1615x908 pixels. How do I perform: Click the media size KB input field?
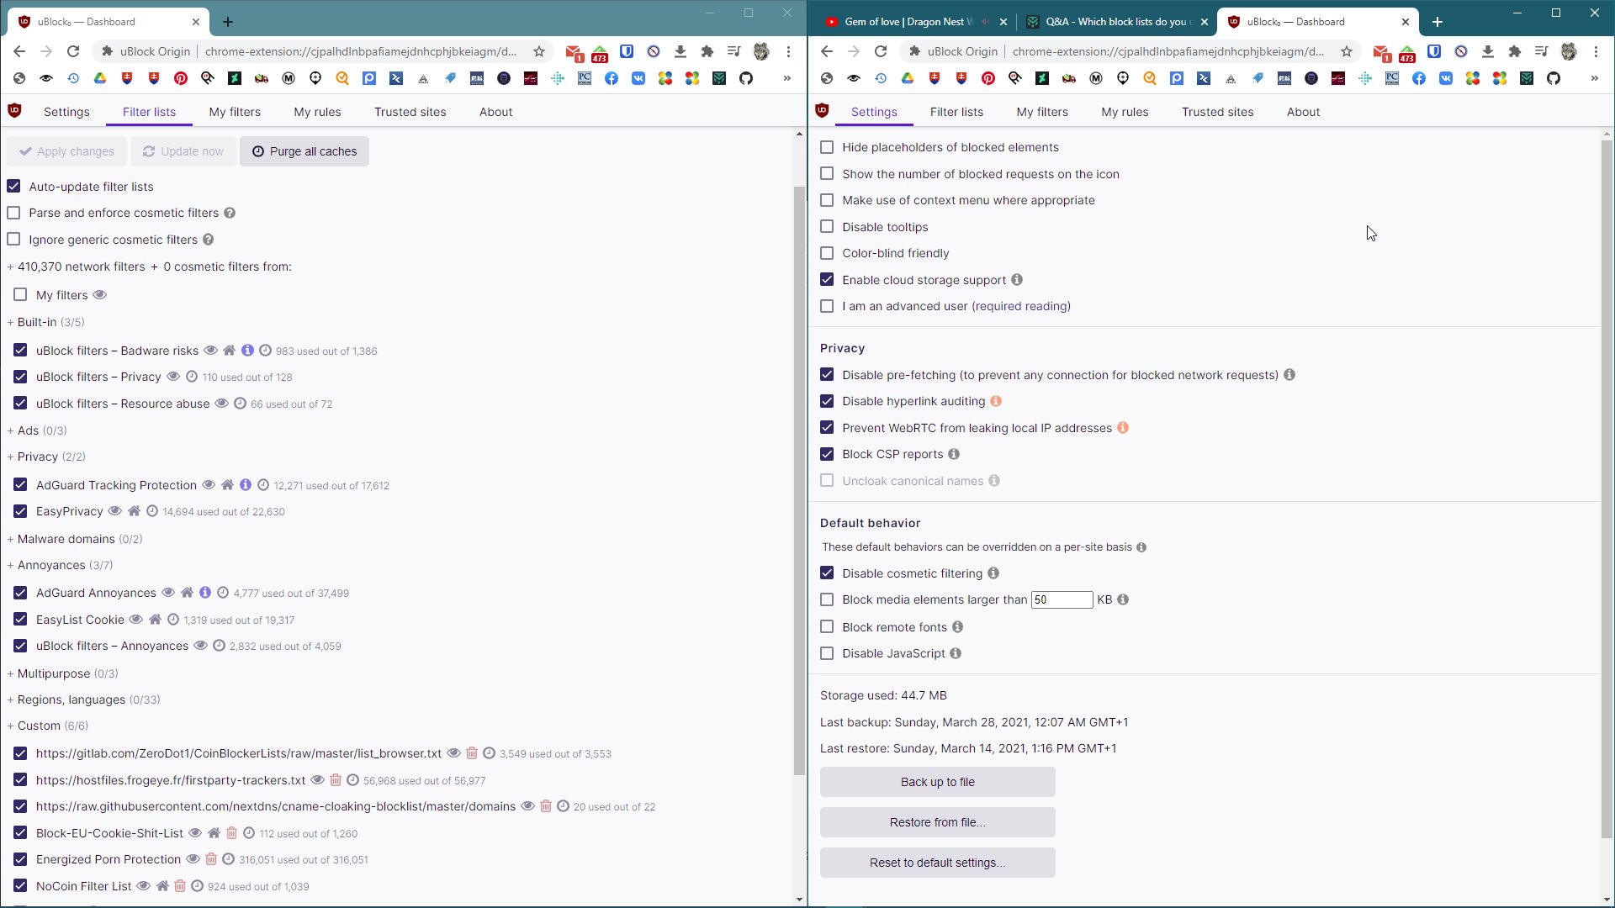point(1062,599)
